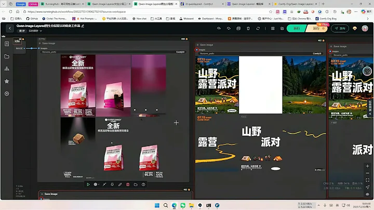Click the red delete icon in the node toolbar

pos(128,185)
